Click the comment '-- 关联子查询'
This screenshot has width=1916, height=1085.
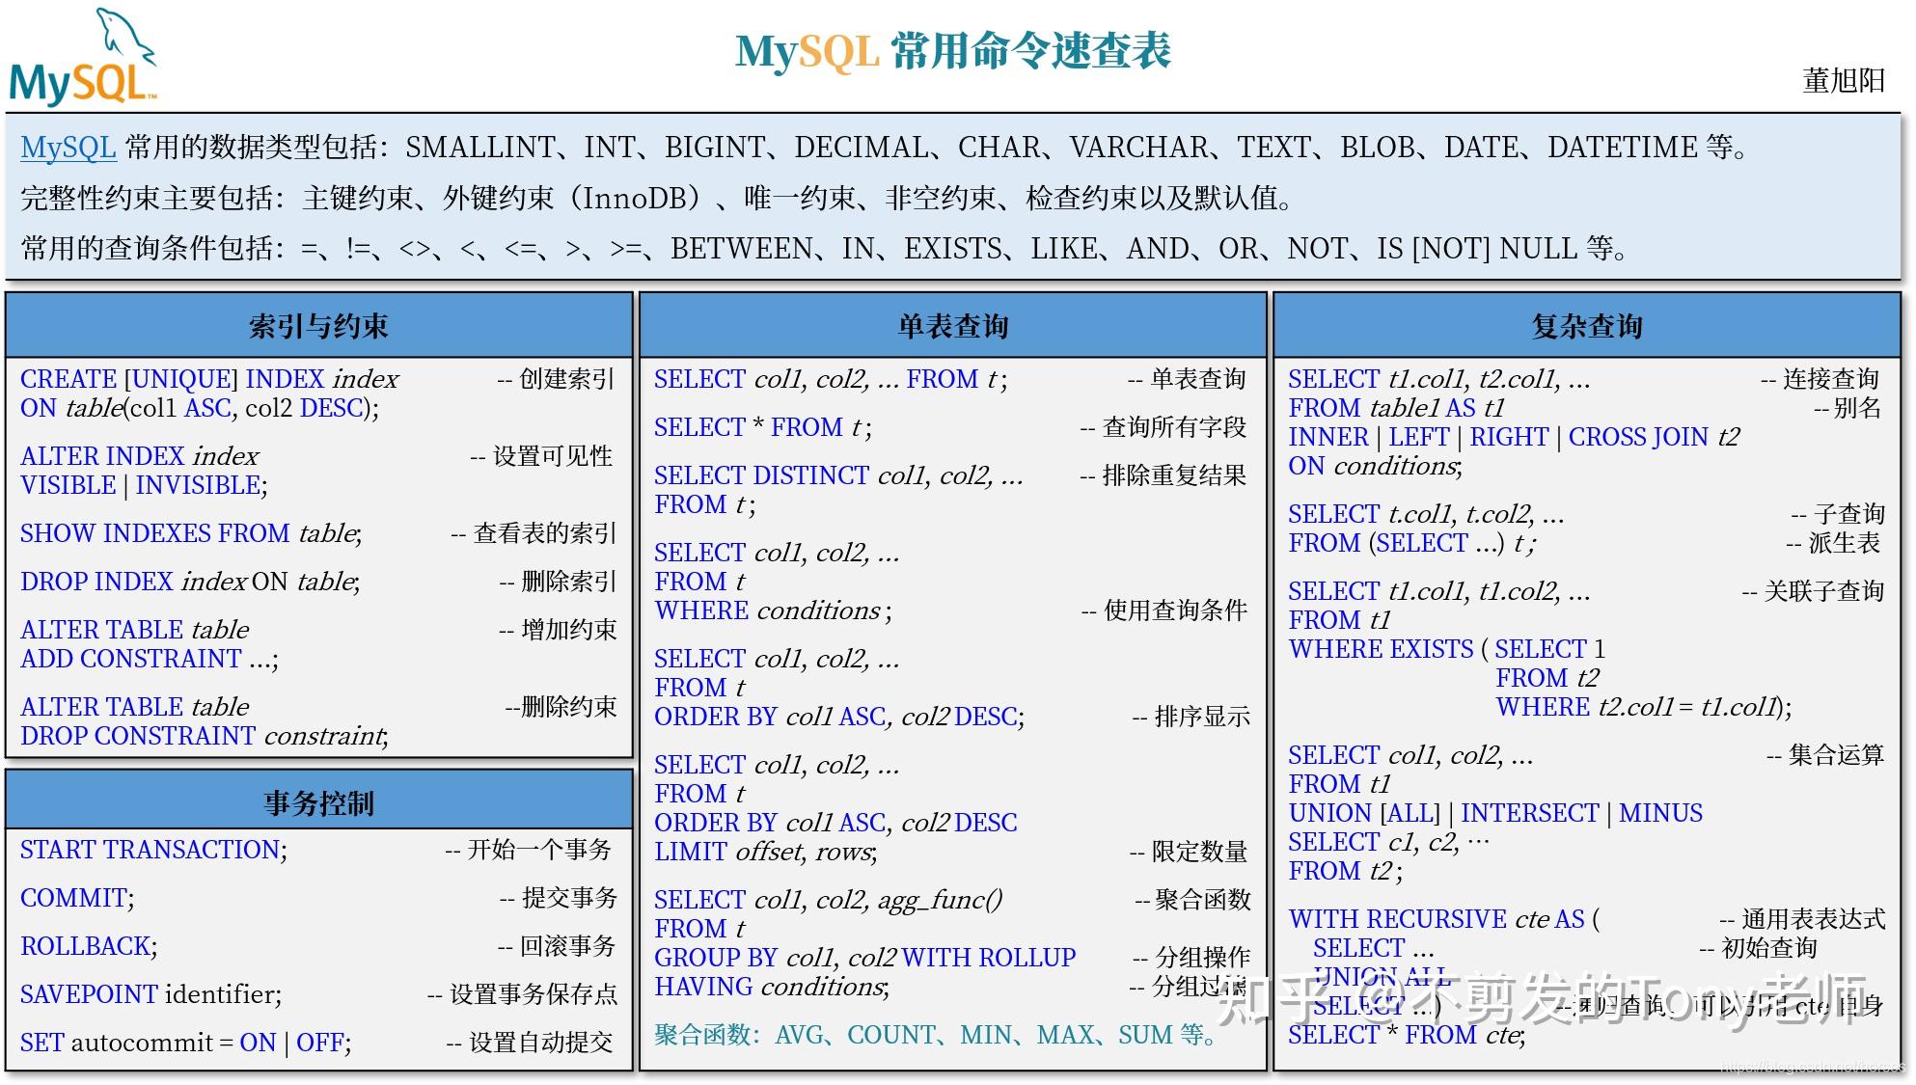tap(1812, 591)
